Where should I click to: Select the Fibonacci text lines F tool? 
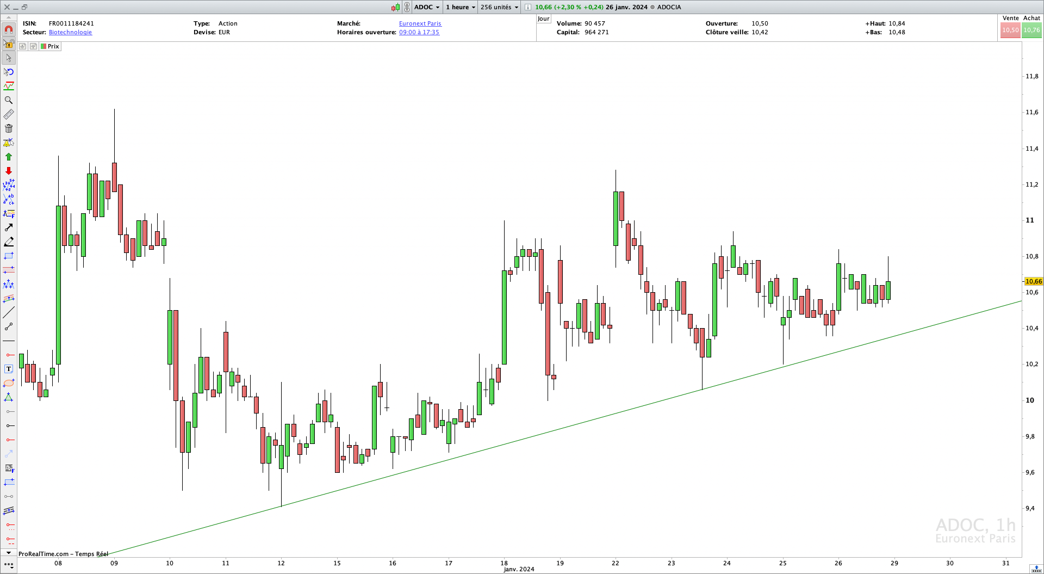(9, 468)
